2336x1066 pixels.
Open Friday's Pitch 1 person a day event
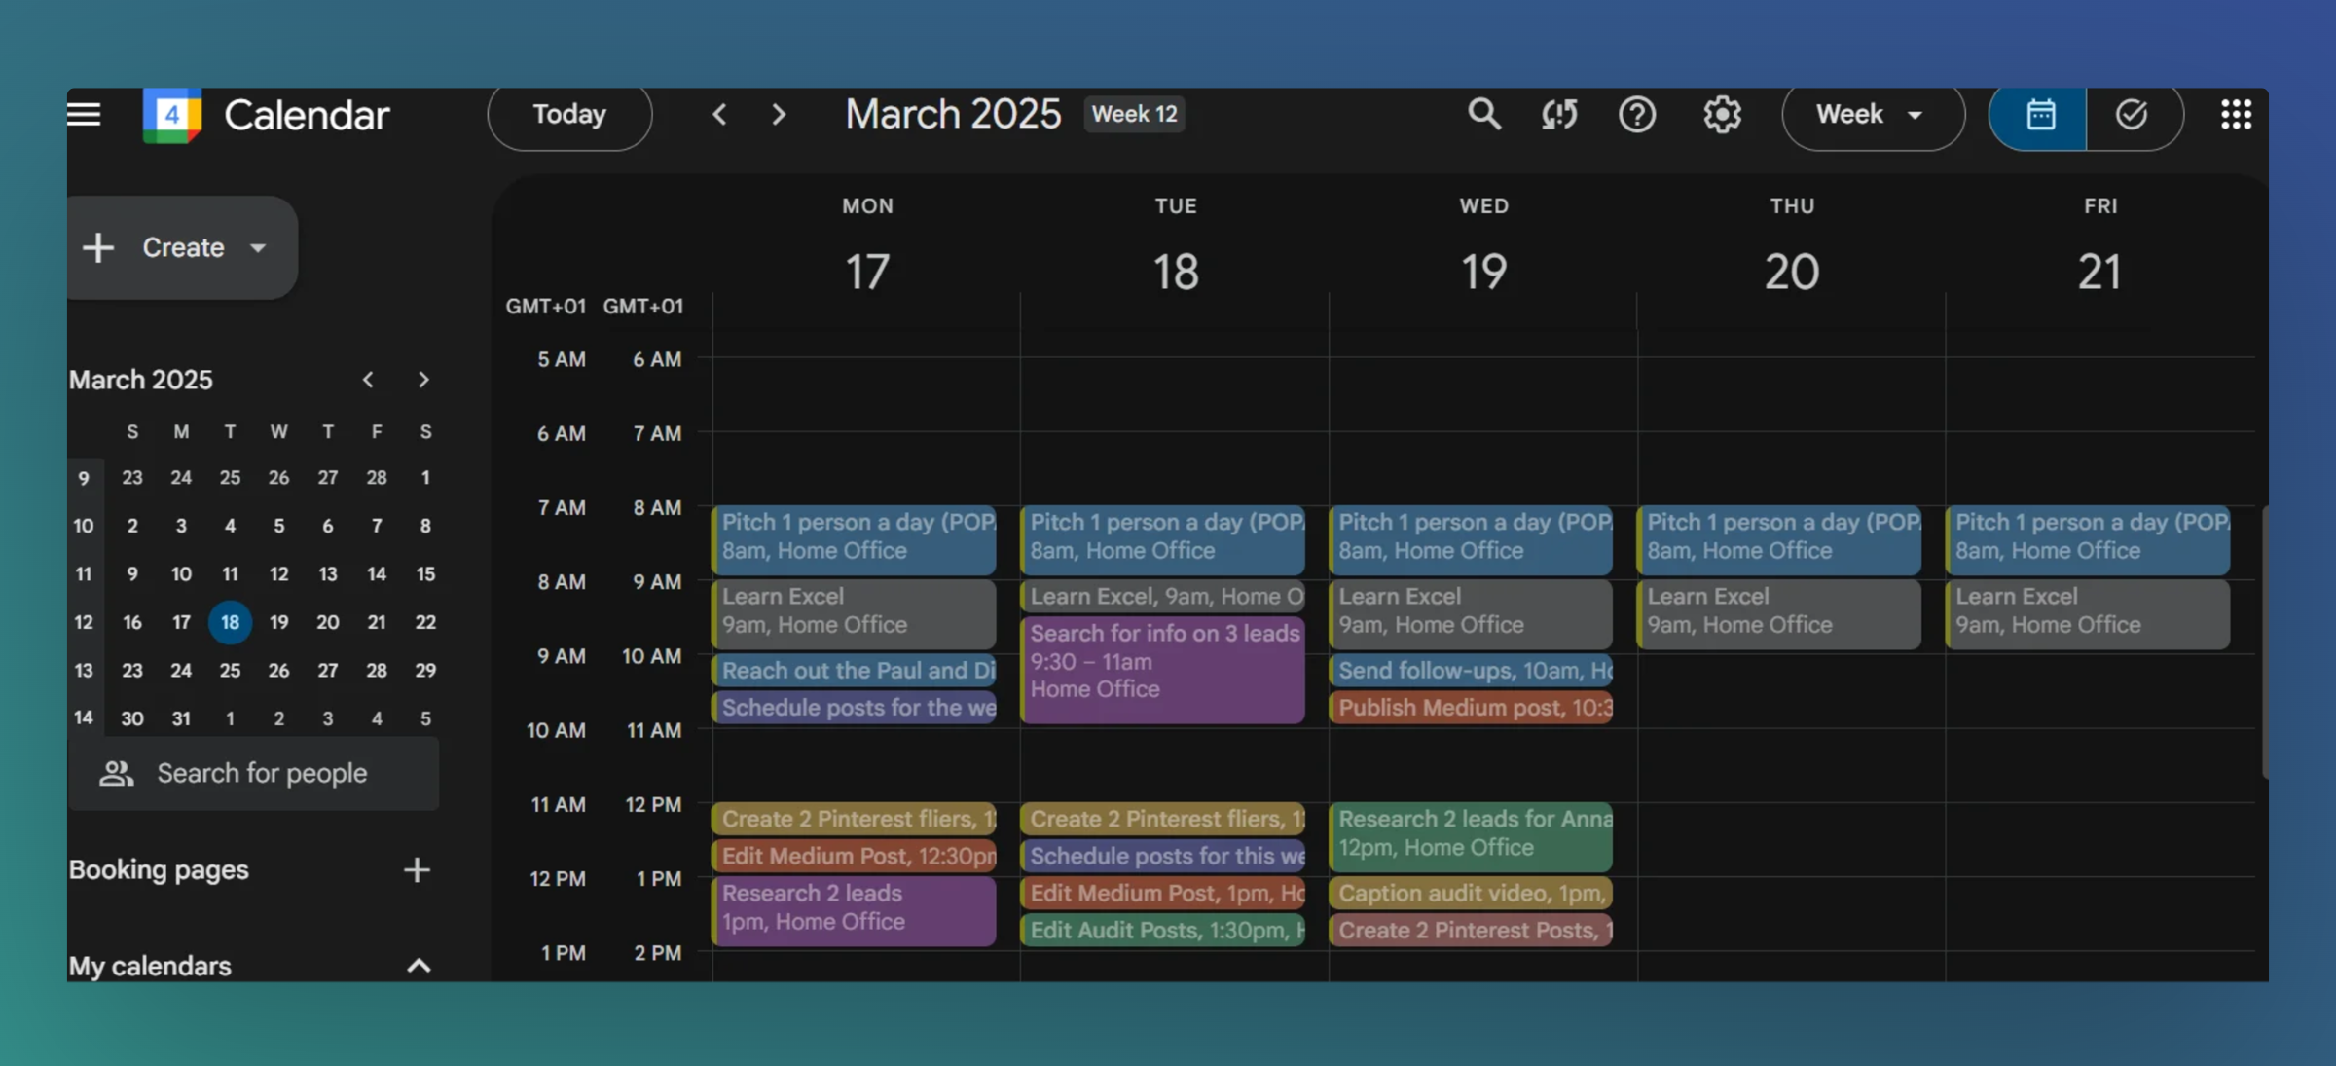click(2088, 538)
